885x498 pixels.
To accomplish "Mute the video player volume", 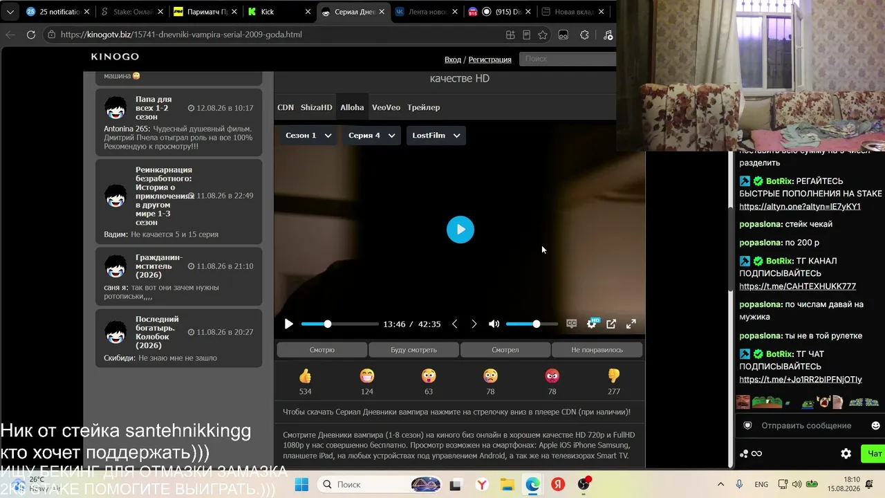I will click(x=494, y=324).
